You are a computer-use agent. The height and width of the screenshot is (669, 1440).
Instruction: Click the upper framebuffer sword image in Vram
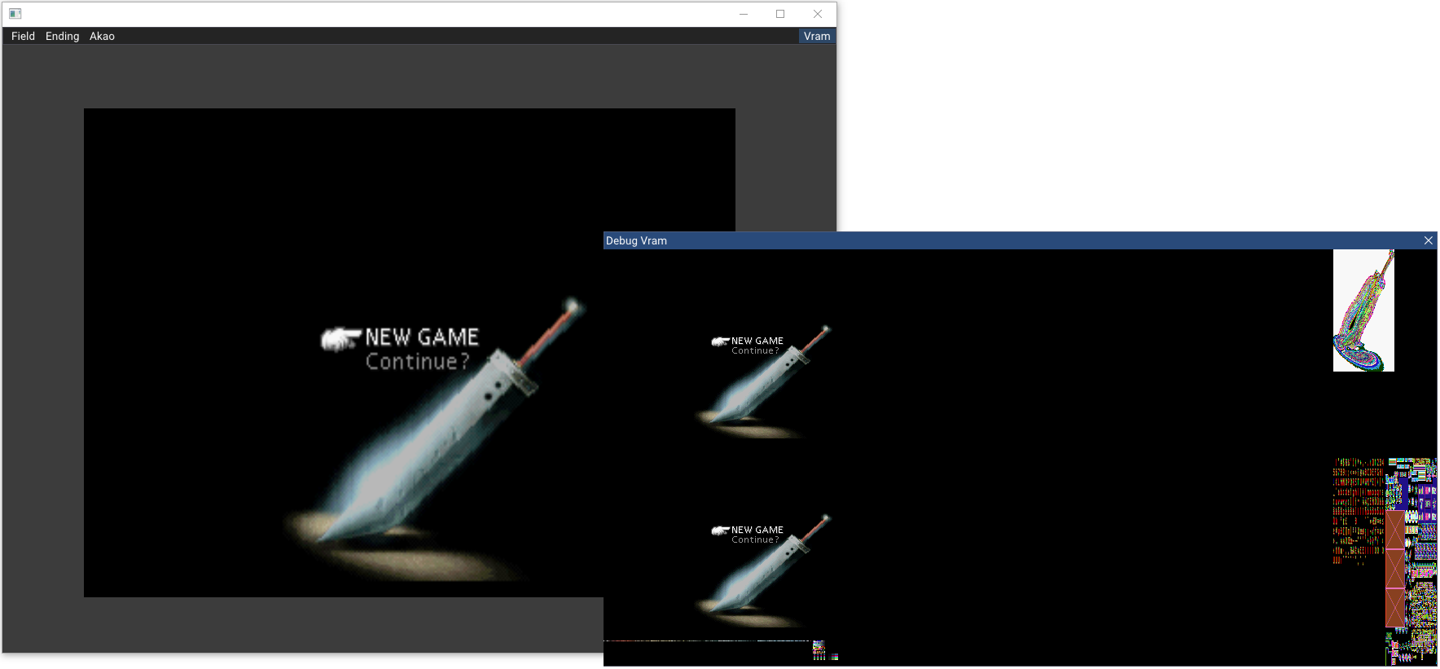pos(763,381)
